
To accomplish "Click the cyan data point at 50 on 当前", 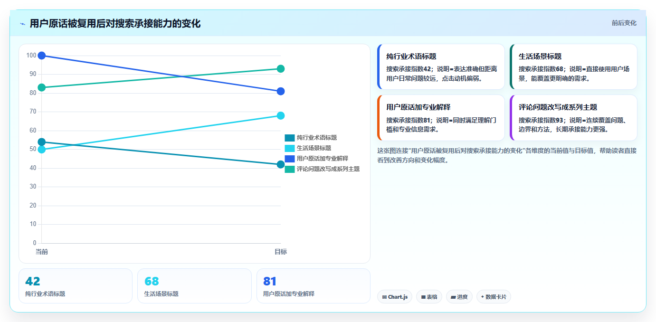I will [x=42, y=150].
